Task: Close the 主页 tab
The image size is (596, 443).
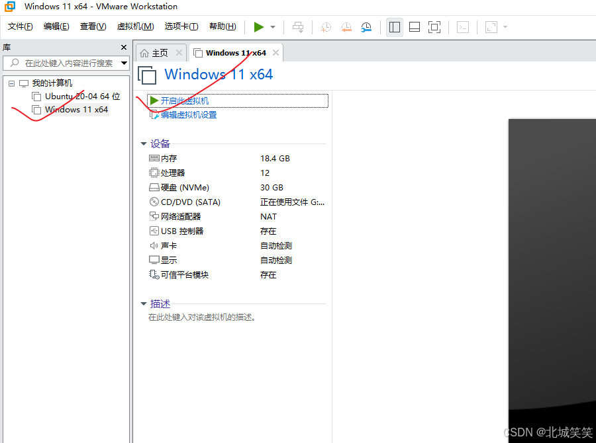Action: tap(179, 53)
